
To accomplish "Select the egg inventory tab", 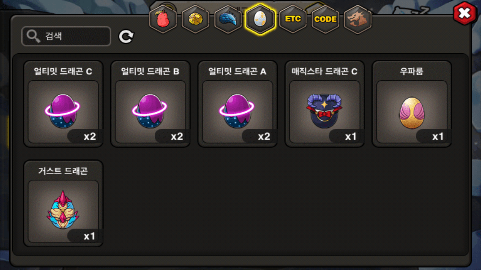I will [260, 19].
